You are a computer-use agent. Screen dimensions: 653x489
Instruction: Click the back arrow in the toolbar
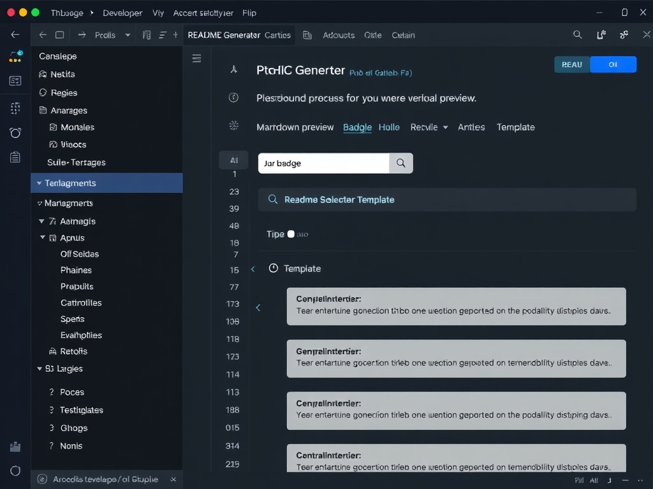[x=43, y=35]
